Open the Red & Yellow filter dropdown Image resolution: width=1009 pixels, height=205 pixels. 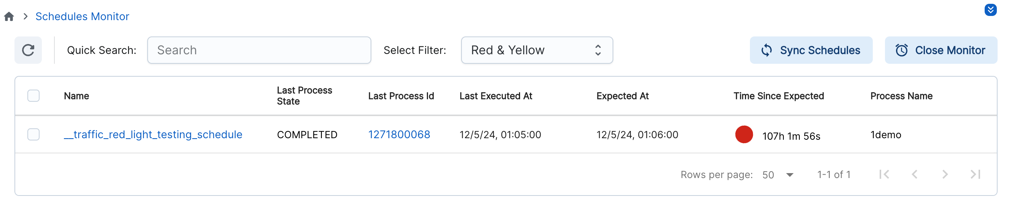[536, 50]
